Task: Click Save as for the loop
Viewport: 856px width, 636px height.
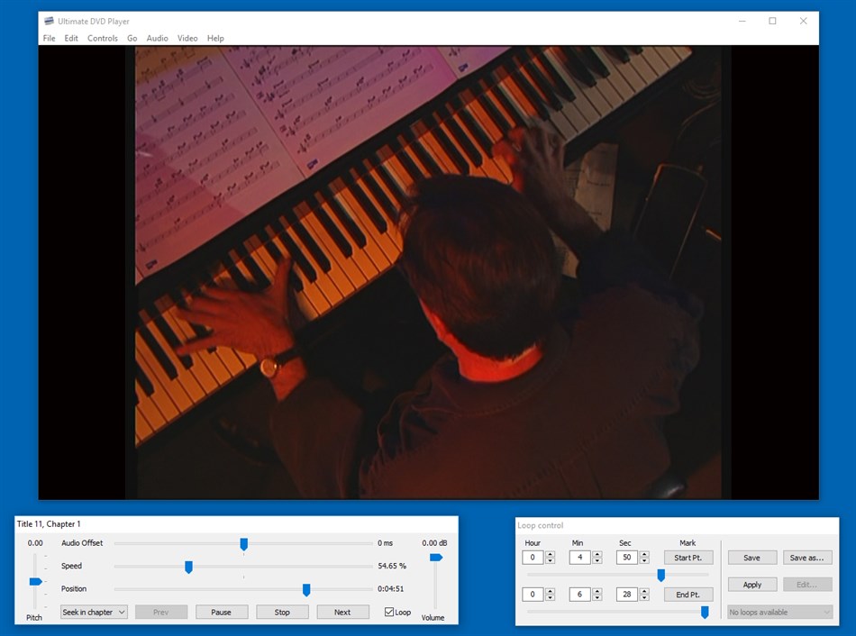Action: point(807,557)
